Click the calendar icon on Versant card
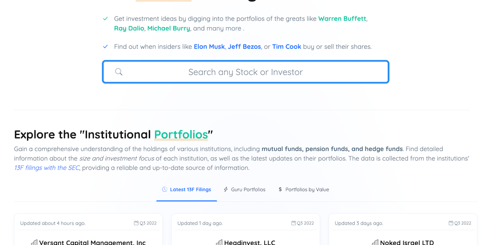 click(137, 223)
